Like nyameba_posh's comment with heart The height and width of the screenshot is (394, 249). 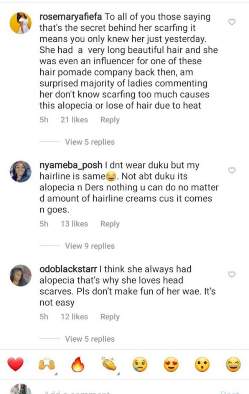coord(232,170)
